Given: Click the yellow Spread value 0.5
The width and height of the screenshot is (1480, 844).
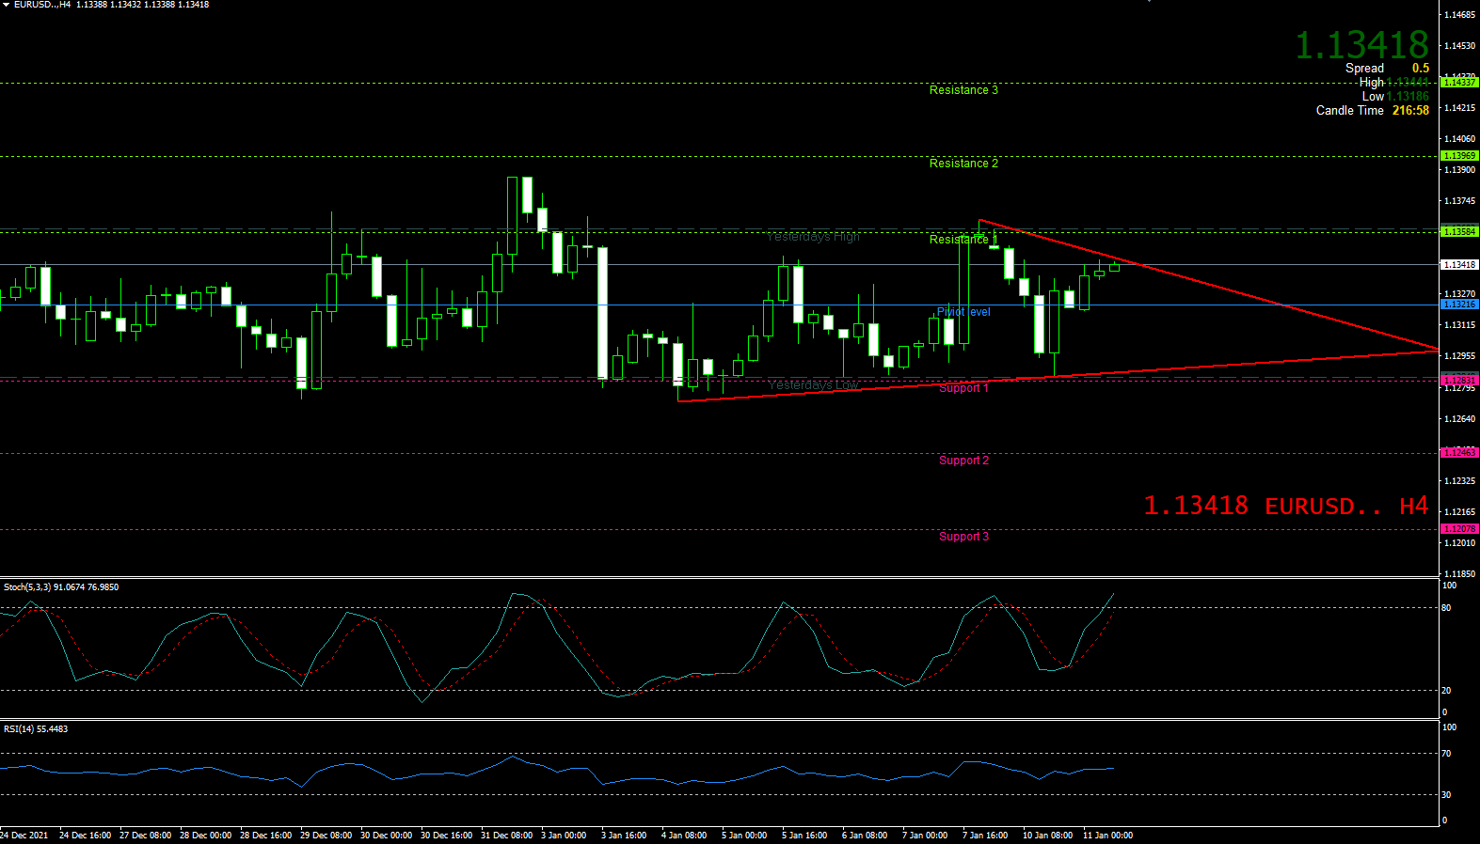Looking at the screenshot, I should coord(1420,69).
